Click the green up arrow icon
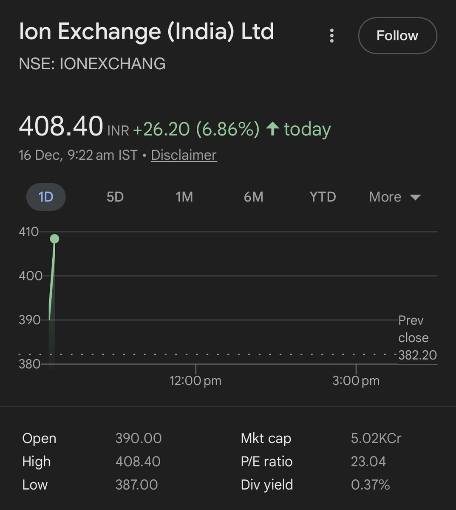The width and height of the screenshot is (456, 510). pos(272,129)
